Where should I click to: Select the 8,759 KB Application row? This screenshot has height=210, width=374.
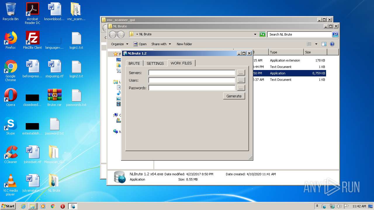point(289,73)
